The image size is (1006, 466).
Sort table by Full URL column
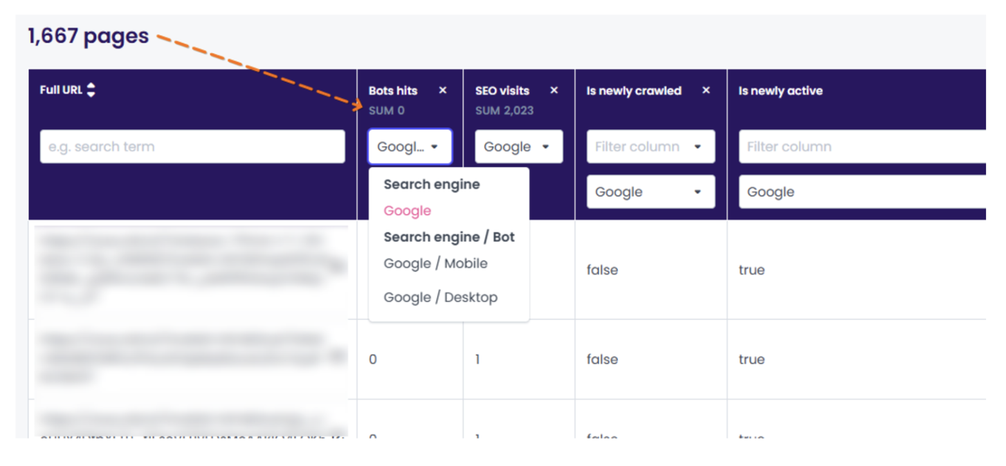coord(91,90)
